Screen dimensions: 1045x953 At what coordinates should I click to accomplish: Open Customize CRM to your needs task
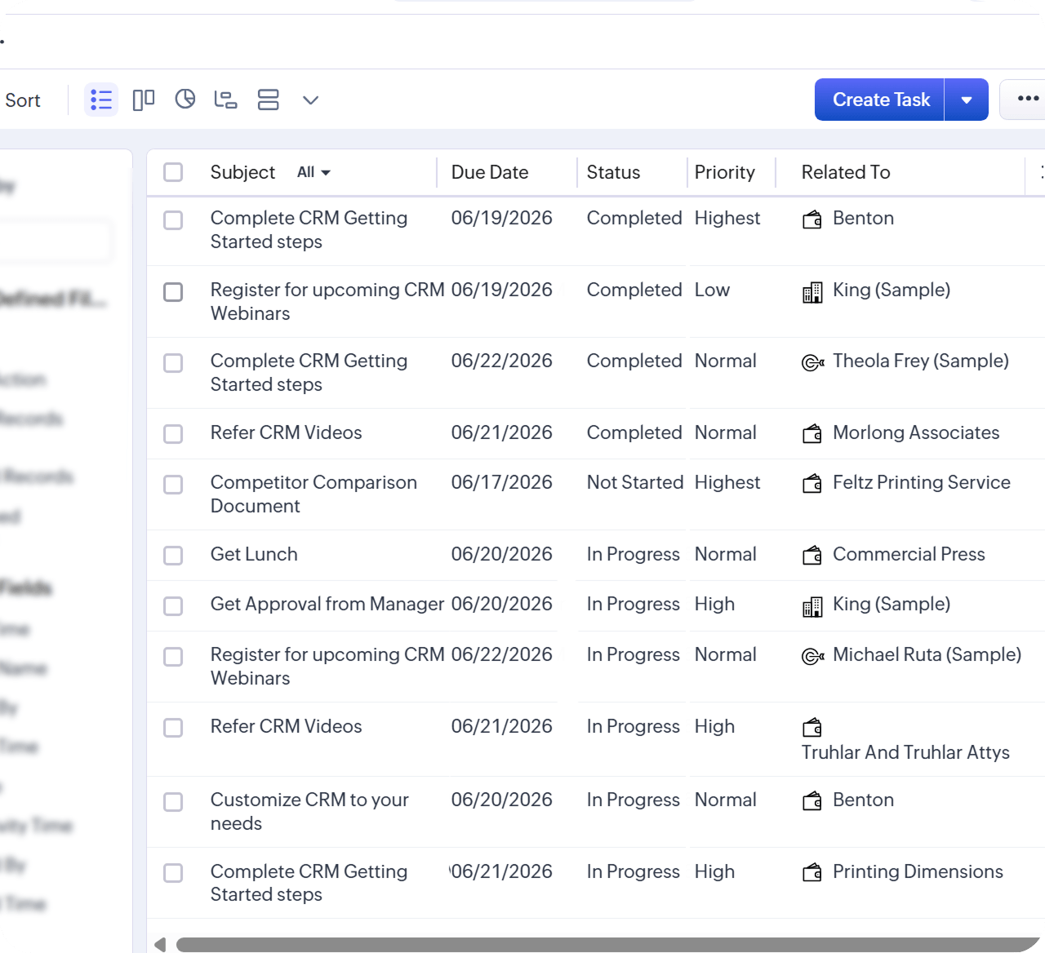[x=309, y=811]
